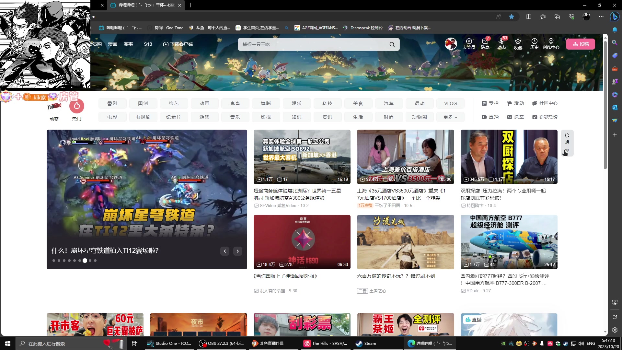Select the 音乐 category

(x=235, y=117)
